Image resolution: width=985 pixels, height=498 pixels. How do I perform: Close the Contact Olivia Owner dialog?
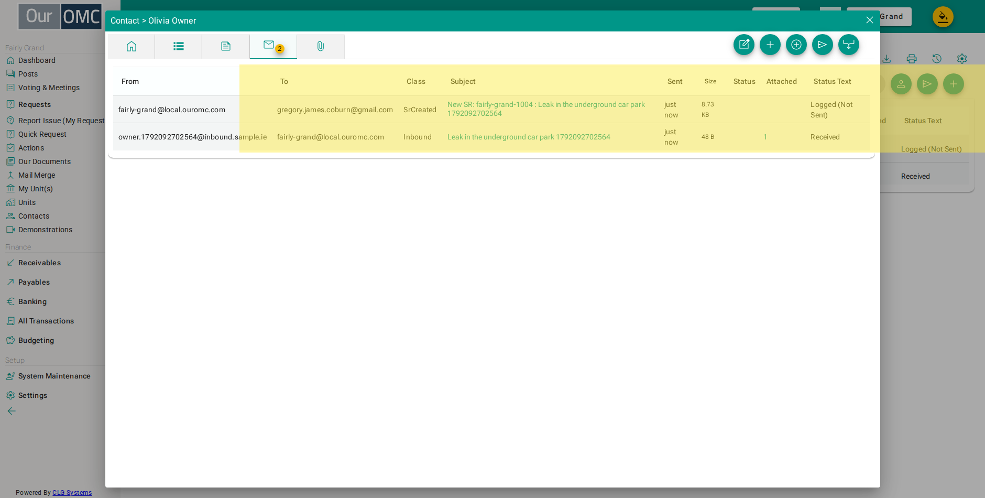[870, 20]
